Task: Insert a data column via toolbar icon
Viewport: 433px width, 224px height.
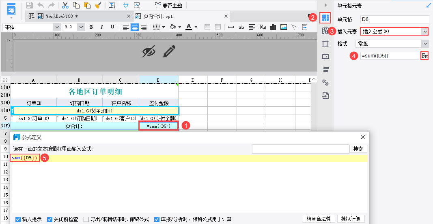Action: click(231, 27)
